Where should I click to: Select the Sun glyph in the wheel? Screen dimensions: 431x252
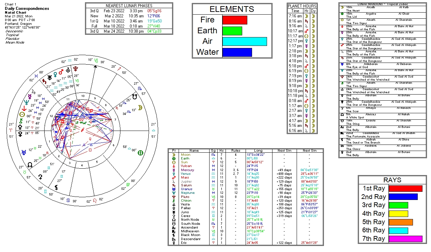[22, 115]
